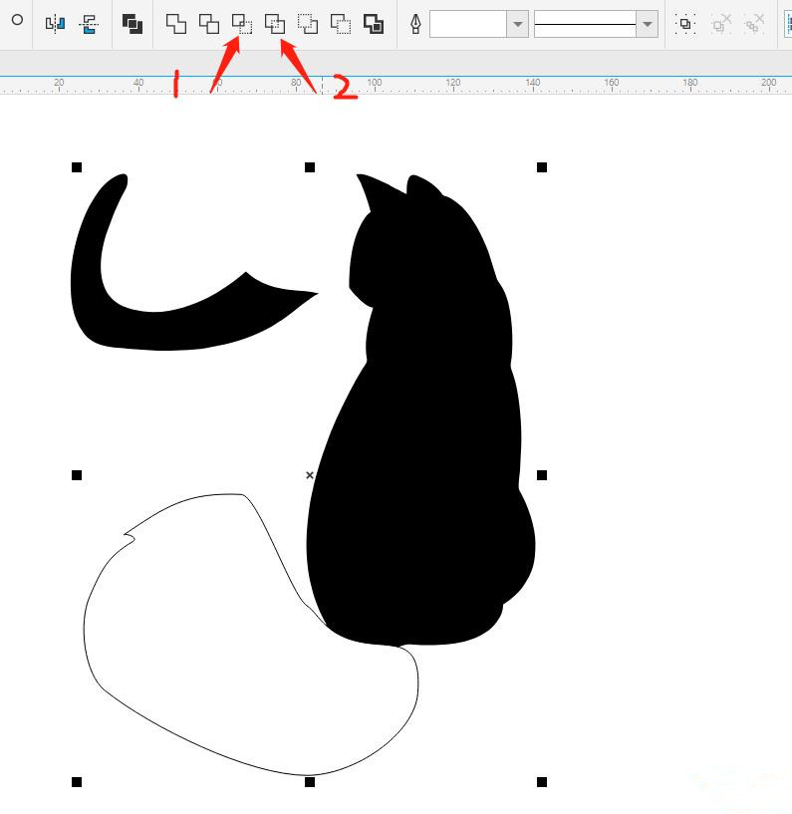The width and height of the screenshot is (792, 814).
Task: Click the center X marker of selection
Action: pos(309,475)
